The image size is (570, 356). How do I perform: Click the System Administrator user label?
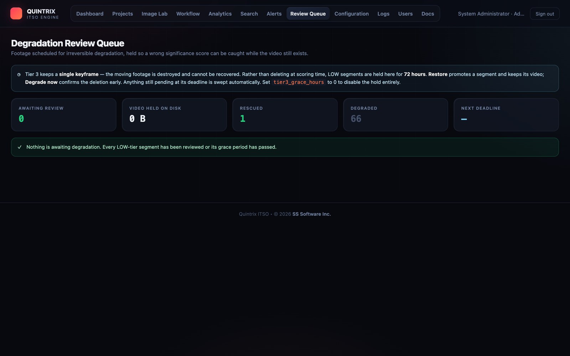[x=491, y=14]
